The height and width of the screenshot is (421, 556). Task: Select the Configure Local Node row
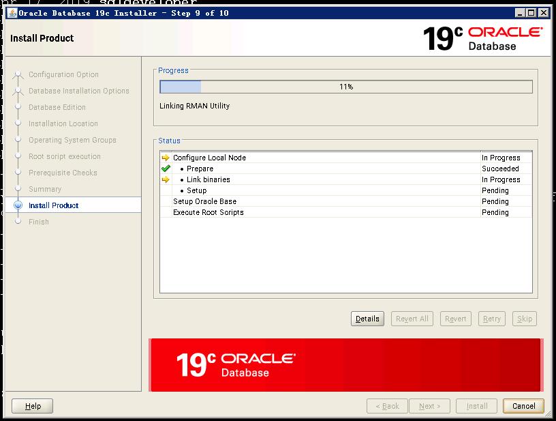(x=345, y=158)
